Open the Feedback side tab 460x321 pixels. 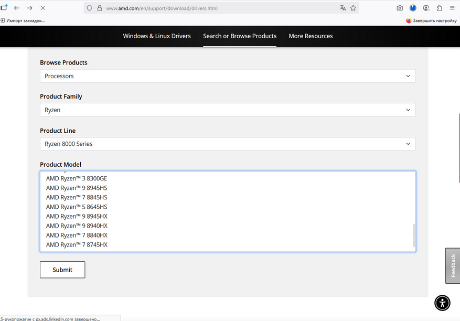point(453,265)
